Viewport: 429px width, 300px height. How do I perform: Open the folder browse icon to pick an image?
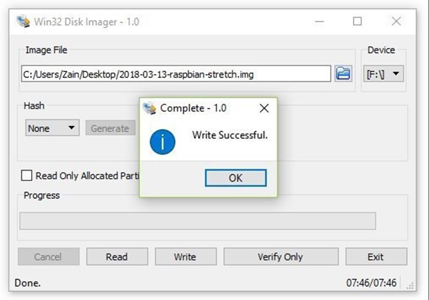(x=344, y=73)
